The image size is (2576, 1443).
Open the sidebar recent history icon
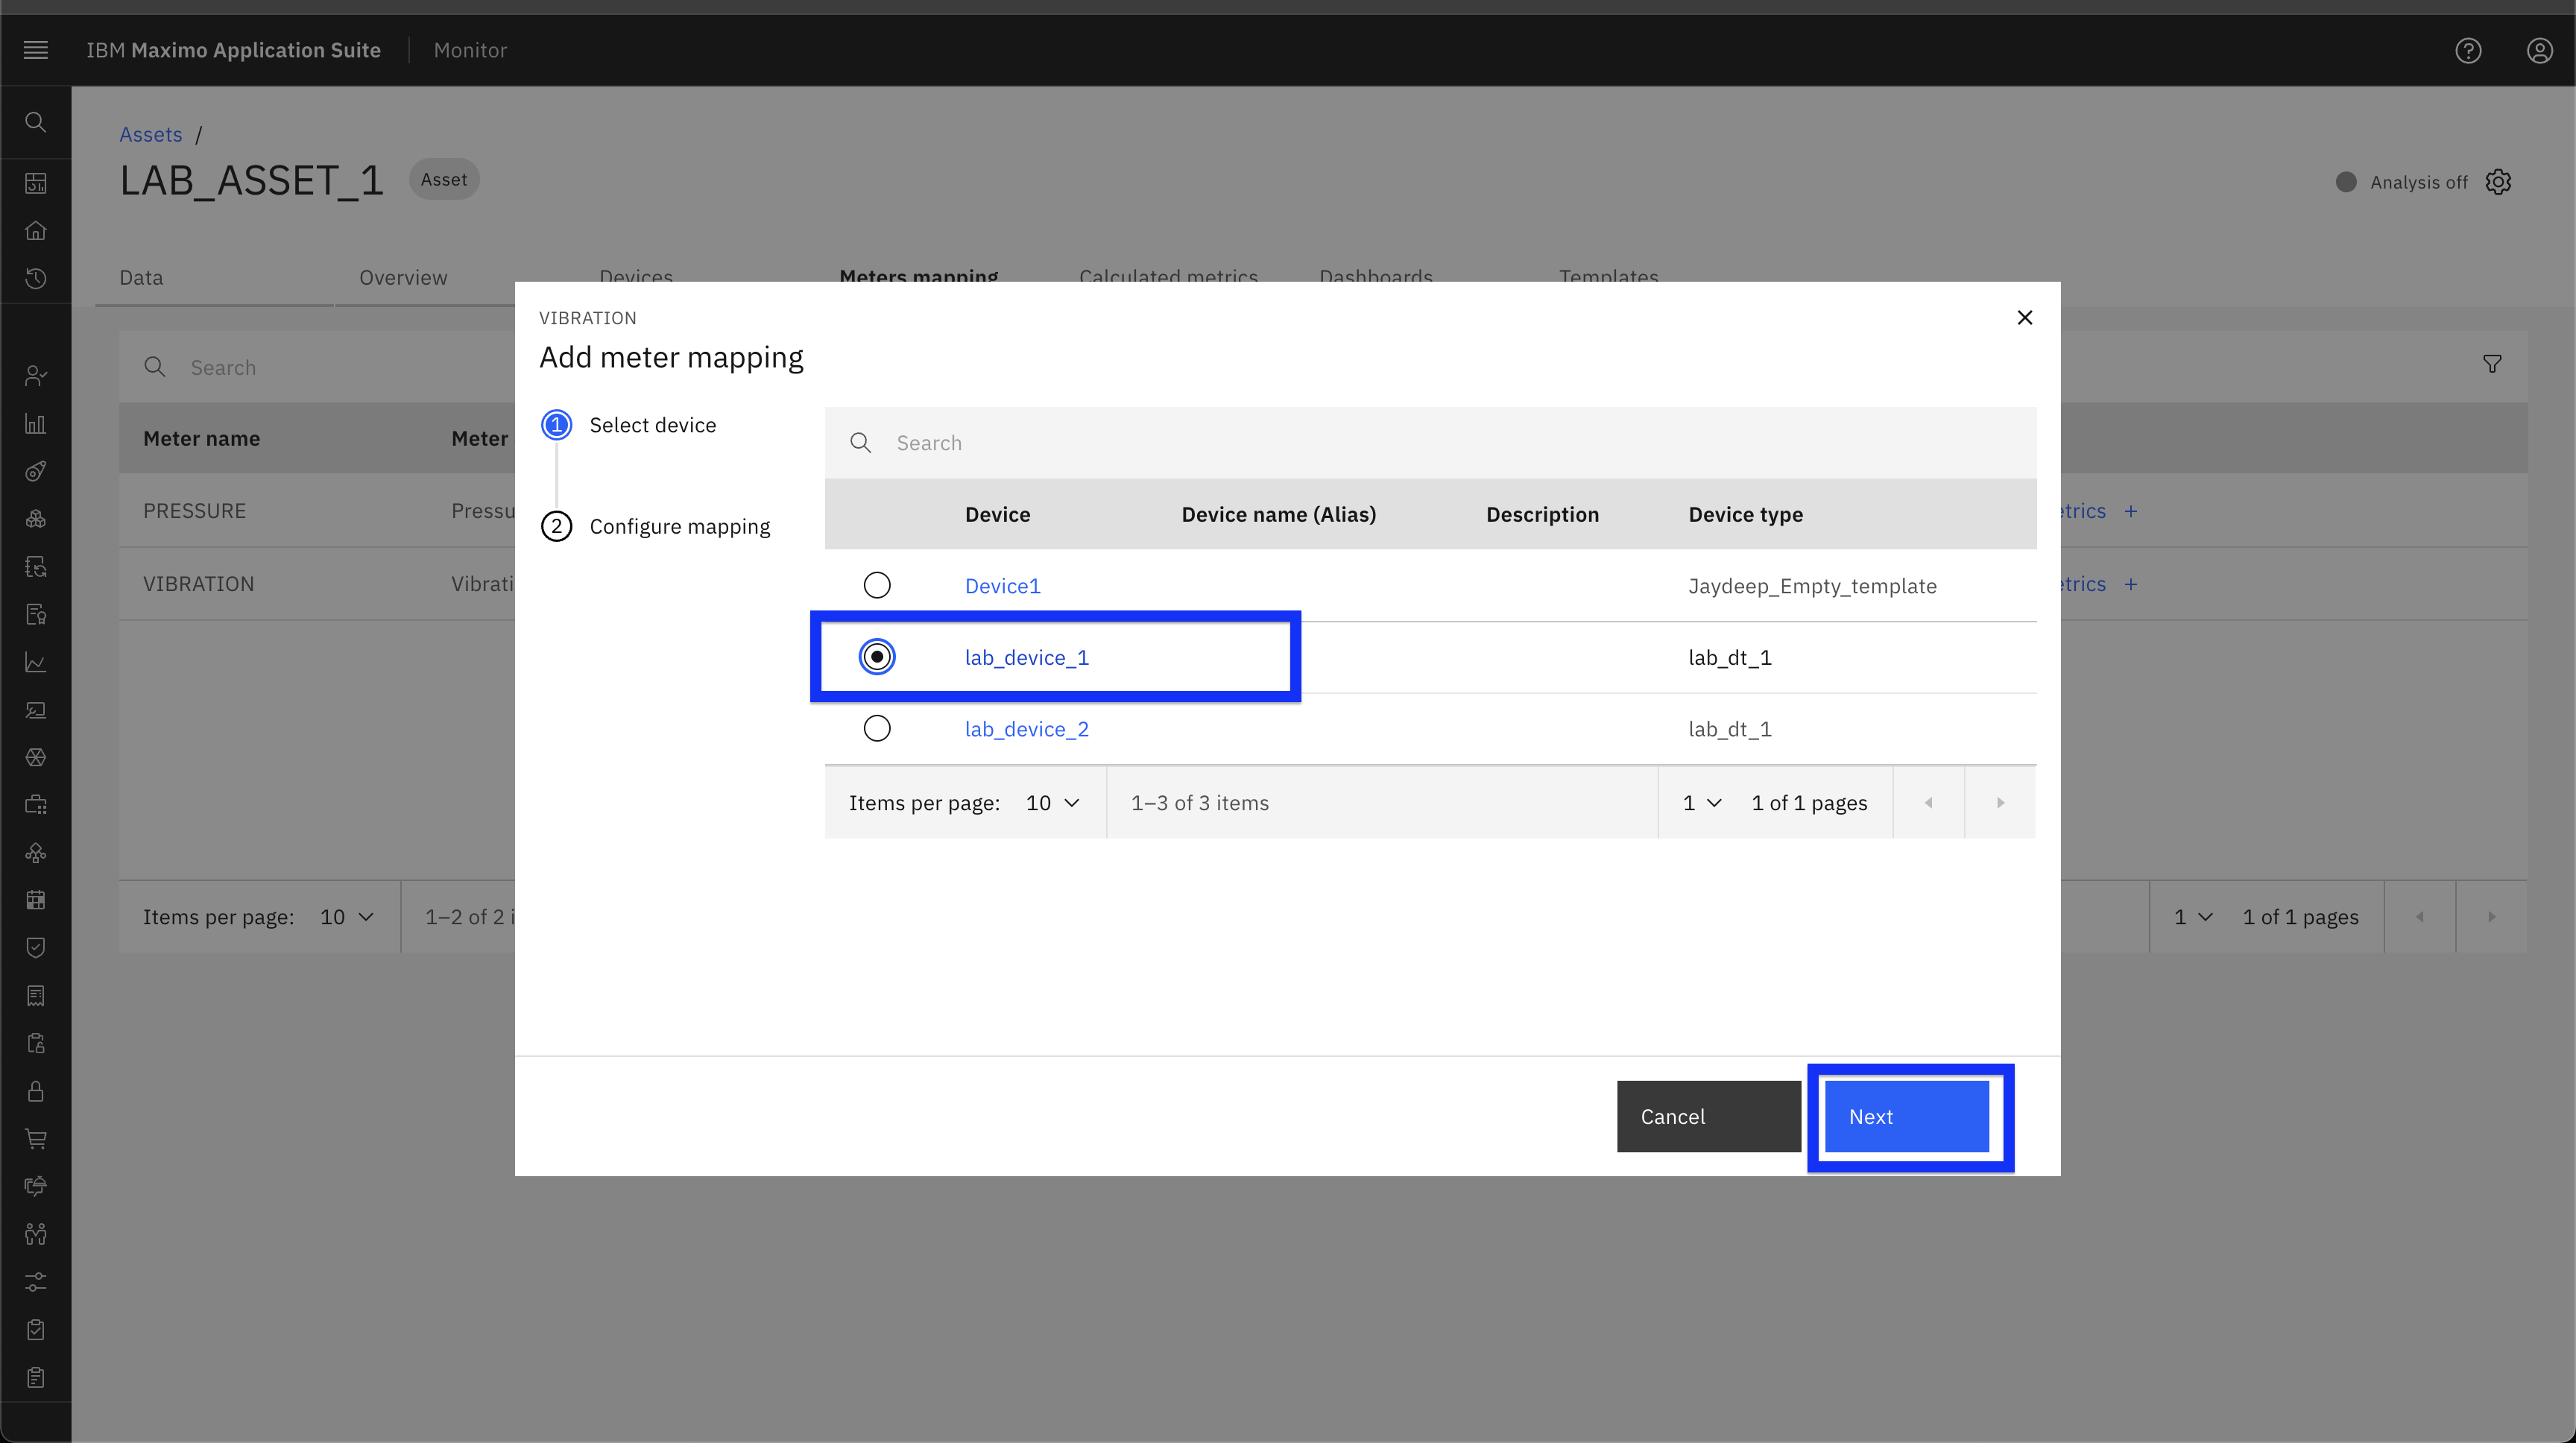click(36, 279)
